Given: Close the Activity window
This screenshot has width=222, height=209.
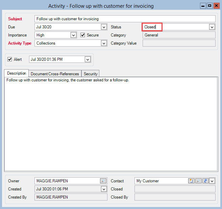Looking at the screenshot, I should pos(216,6).
